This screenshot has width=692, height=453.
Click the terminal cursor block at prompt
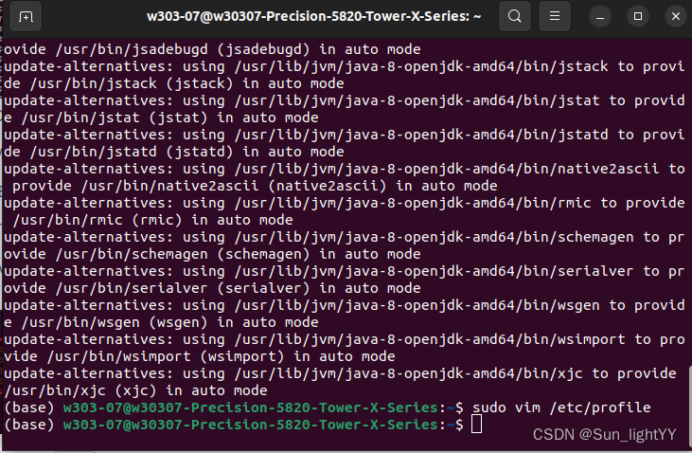pos(476,425)
